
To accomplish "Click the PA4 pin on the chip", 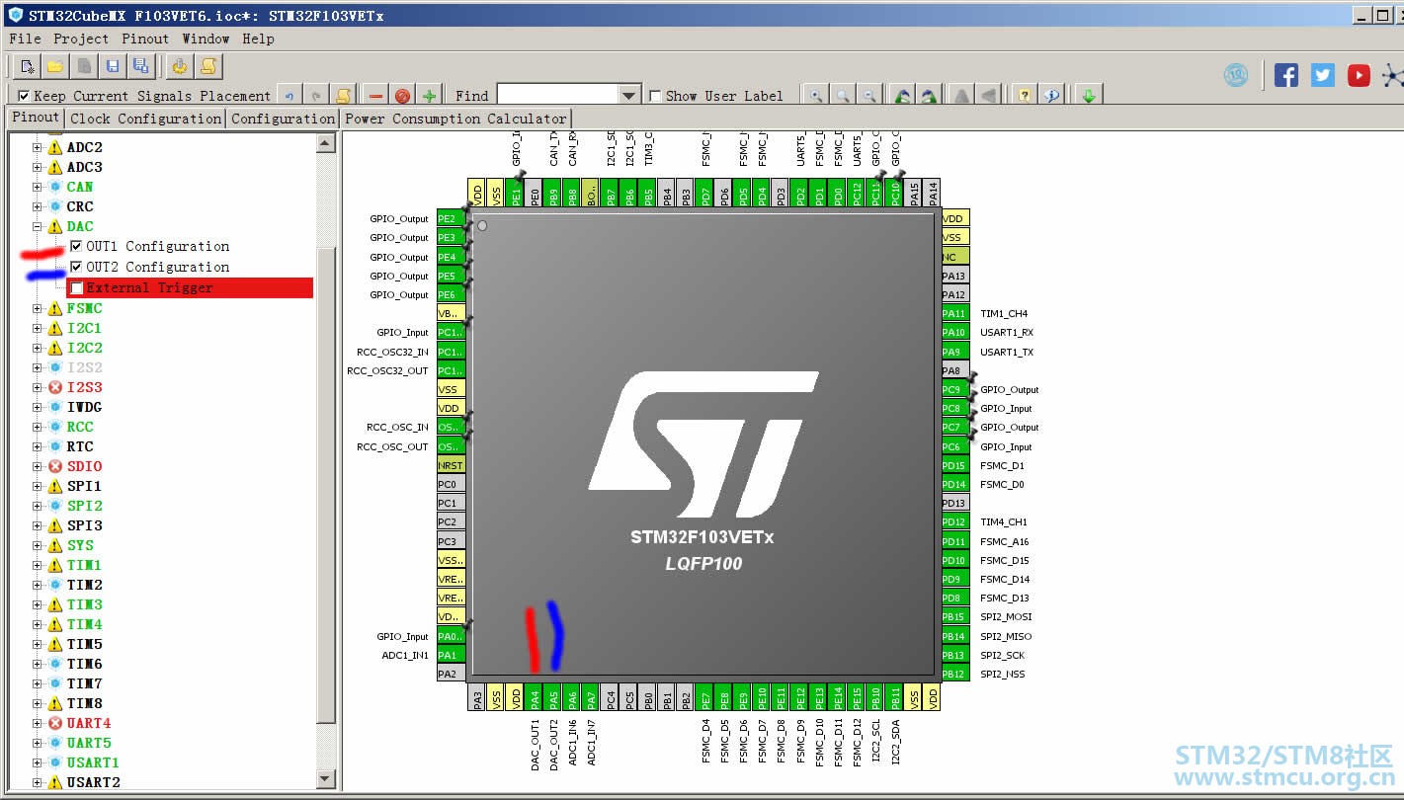I will click(x=535, y=696).
